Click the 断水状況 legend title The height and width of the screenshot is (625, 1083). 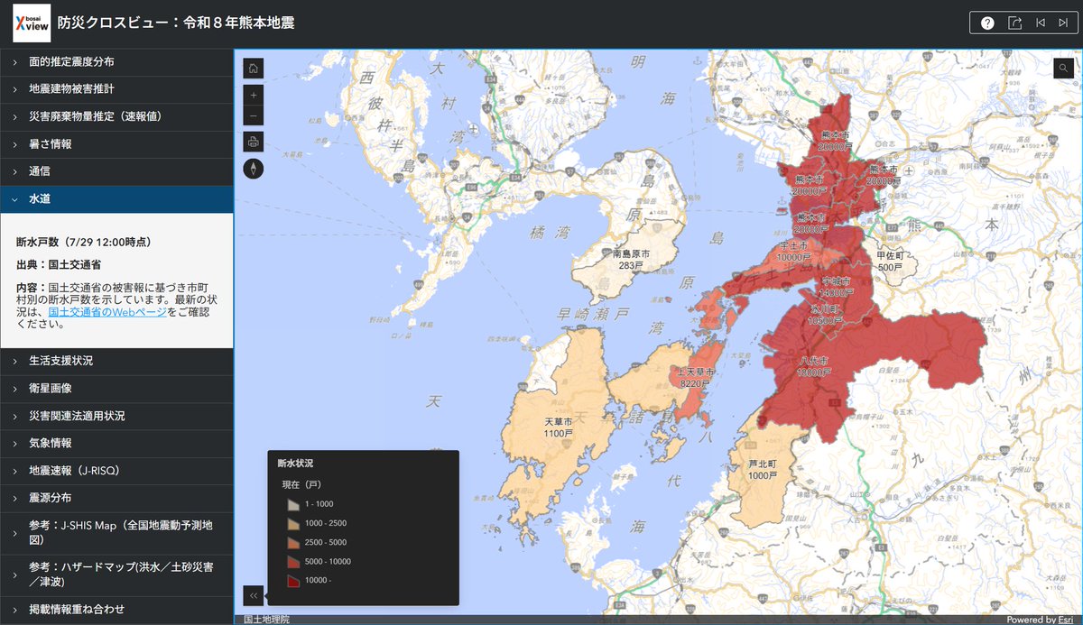click(295, 463)
